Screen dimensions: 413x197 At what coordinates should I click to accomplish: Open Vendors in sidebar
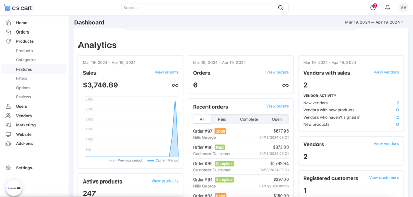point(24,116)
